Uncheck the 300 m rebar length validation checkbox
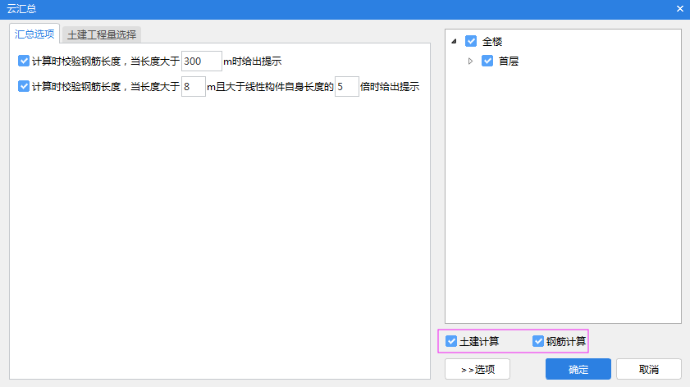The image size is (690, 387). click(24, 61)
